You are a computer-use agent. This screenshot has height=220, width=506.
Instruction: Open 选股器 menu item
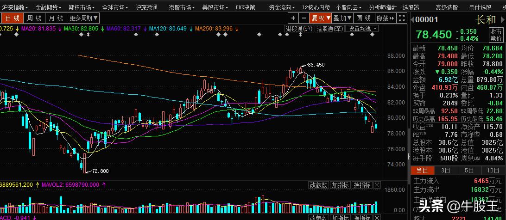point(411,7)
